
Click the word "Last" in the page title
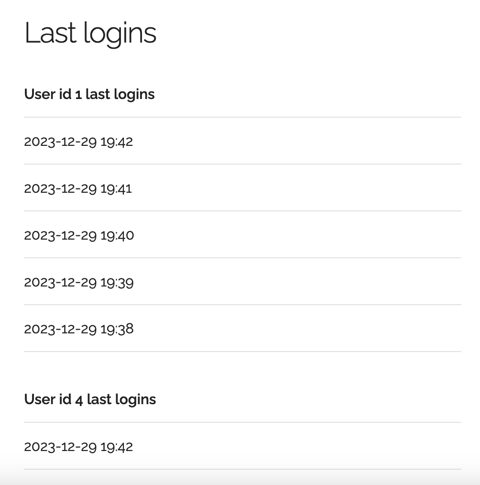(50, 33)
